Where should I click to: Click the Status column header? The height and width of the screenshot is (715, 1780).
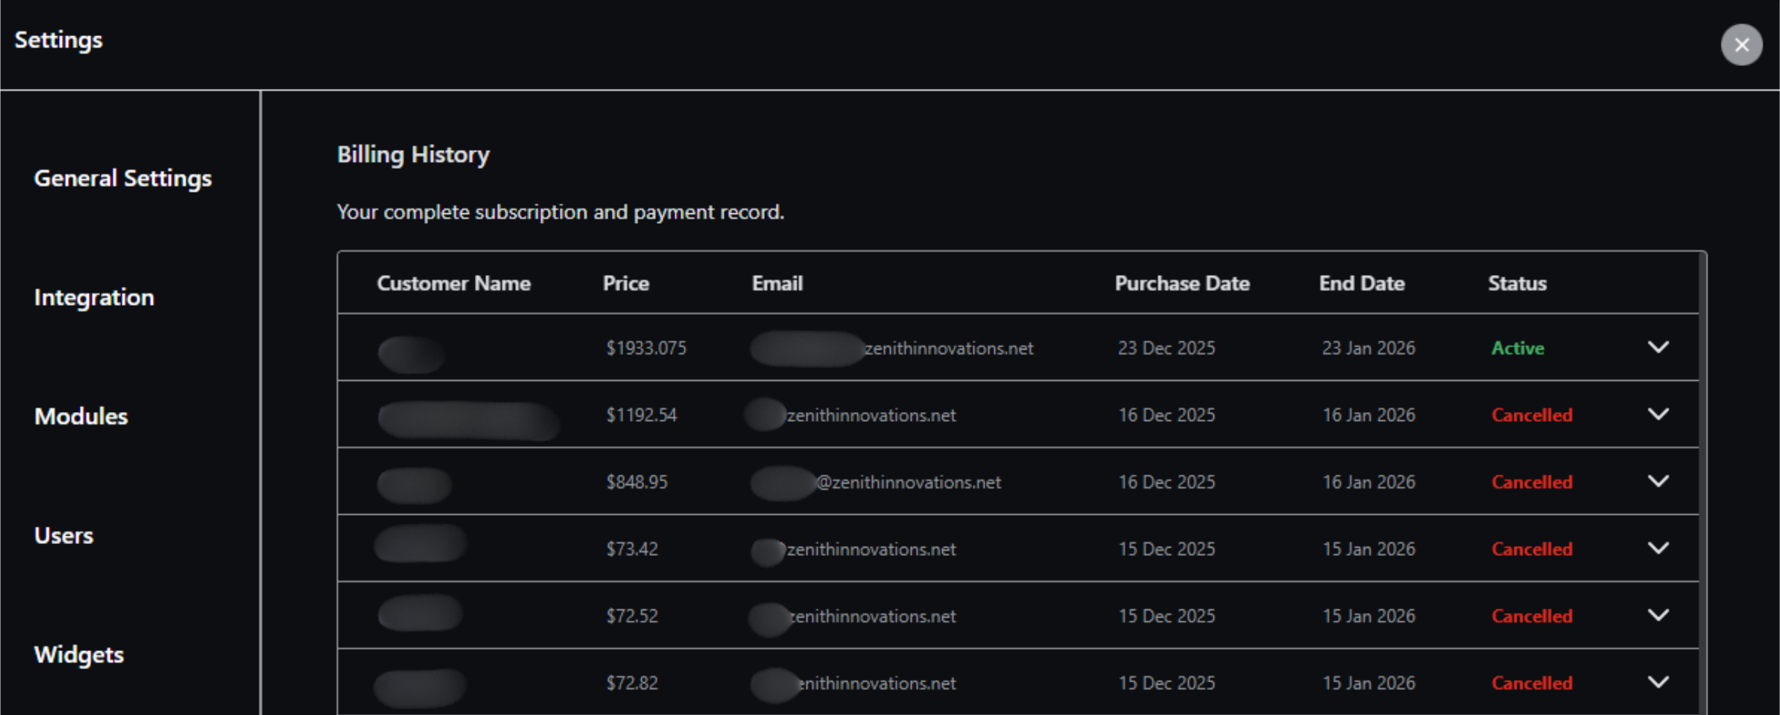tap(1517, 283)
